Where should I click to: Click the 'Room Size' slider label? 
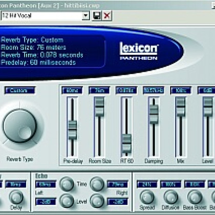point(100,161)
